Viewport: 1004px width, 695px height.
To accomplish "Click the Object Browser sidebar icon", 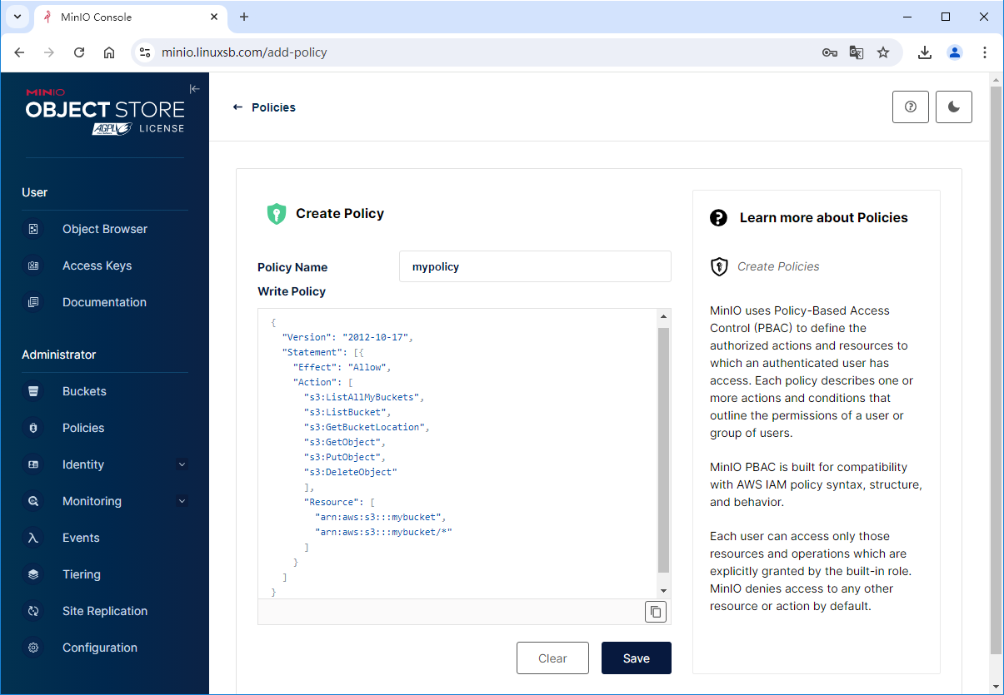I will (x=33, y=229).
